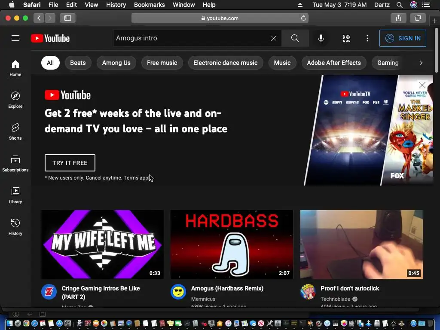Open the YouTube TV promo image
Image resolution: width=440 pixels, height=330 pixels.
tap(368, 131)
